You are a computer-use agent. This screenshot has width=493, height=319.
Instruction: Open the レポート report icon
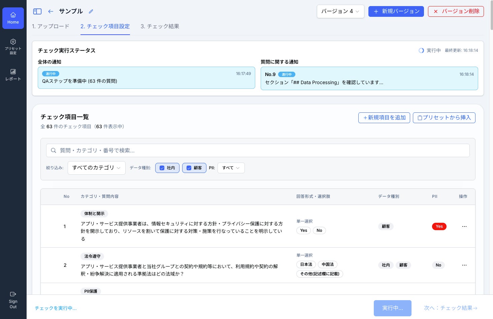coord(13,72)
